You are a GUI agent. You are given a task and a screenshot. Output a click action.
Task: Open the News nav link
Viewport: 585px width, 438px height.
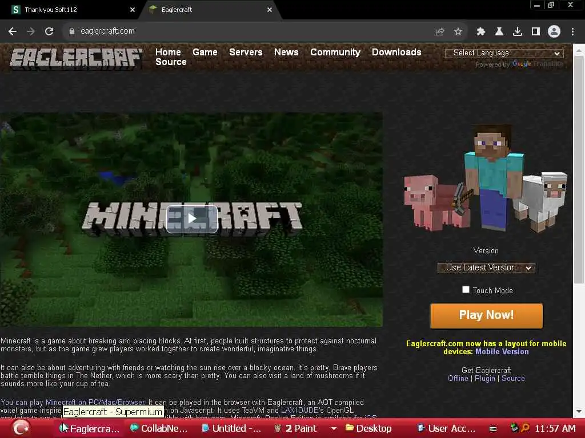point(286,52)
